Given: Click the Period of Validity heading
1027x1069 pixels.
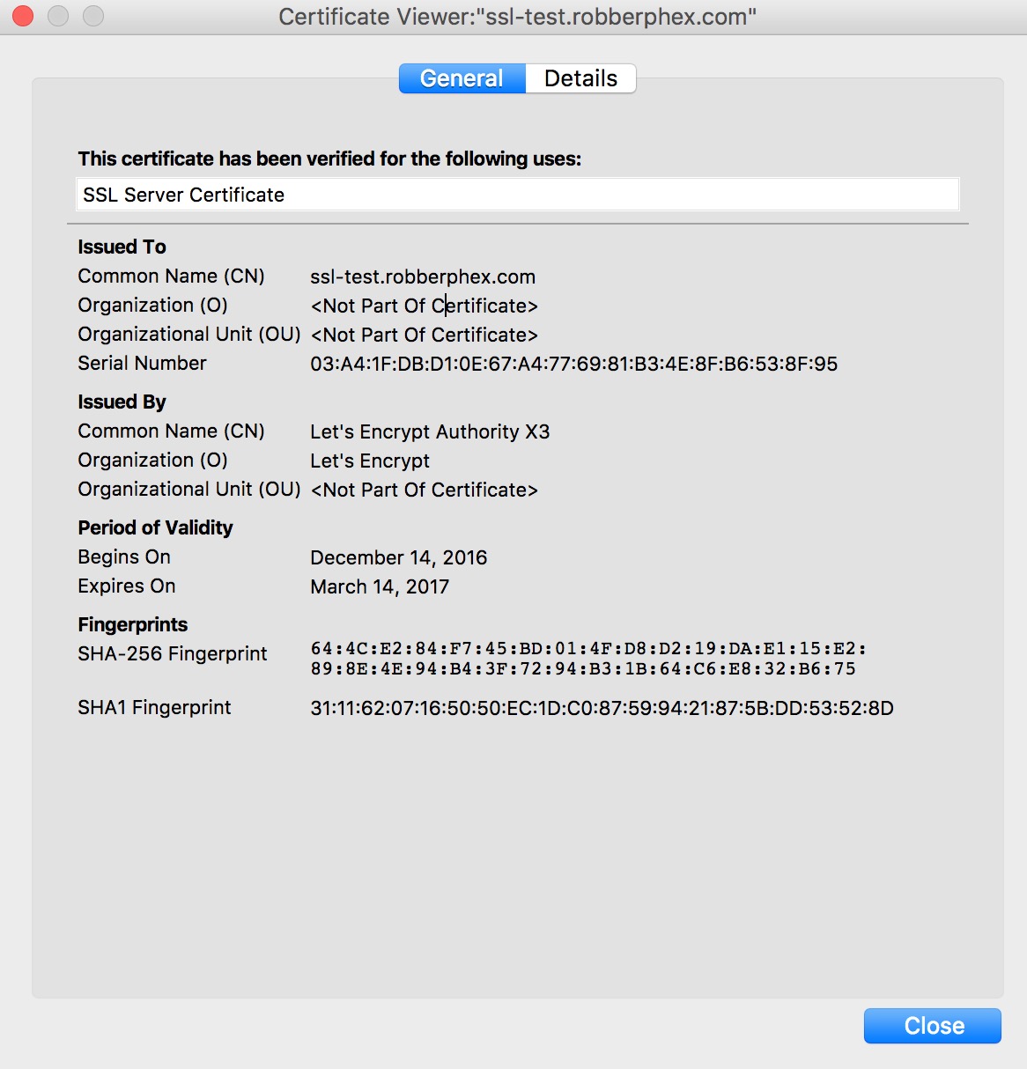Looking at the screenshot, I should click(155, 527).
